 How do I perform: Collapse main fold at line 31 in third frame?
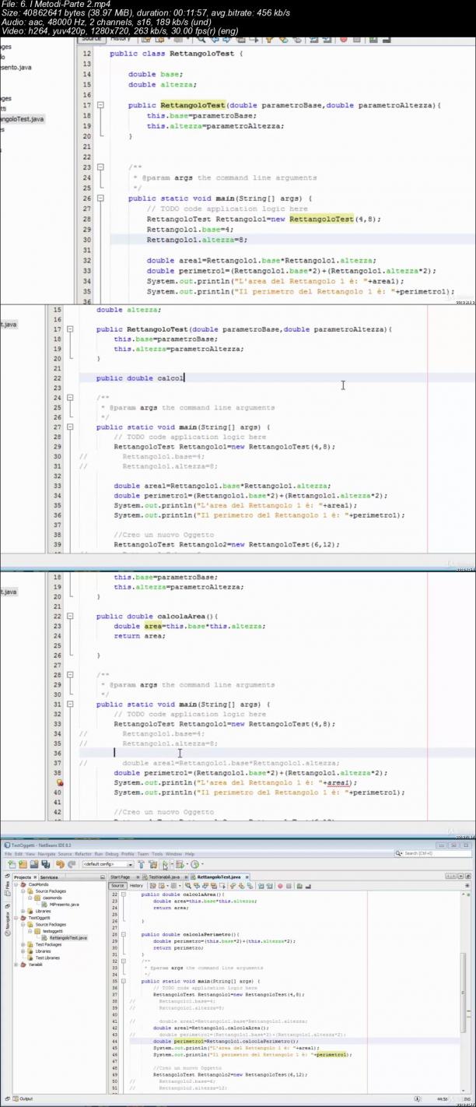coord(69,705)
